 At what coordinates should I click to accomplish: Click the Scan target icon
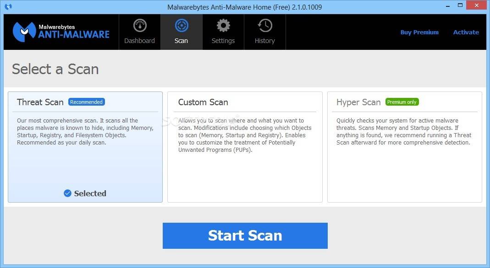(181, 26)
